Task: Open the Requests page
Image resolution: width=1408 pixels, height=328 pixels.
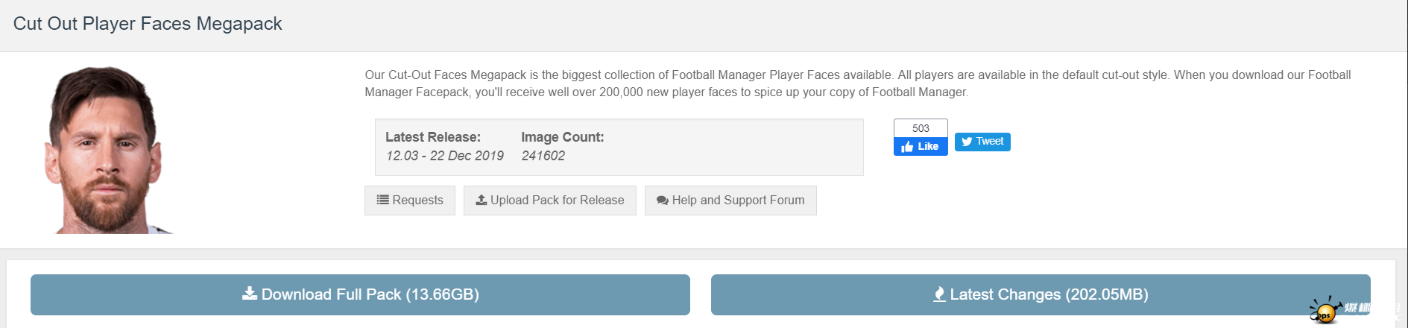Action: click(x=410, y=201)
